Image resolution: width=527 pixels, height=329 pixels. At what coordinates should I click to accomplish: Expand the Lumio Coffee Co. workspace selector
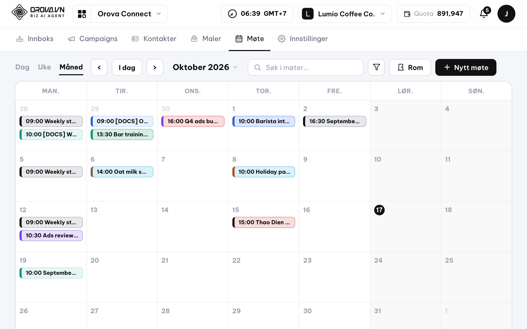point(345,14)
